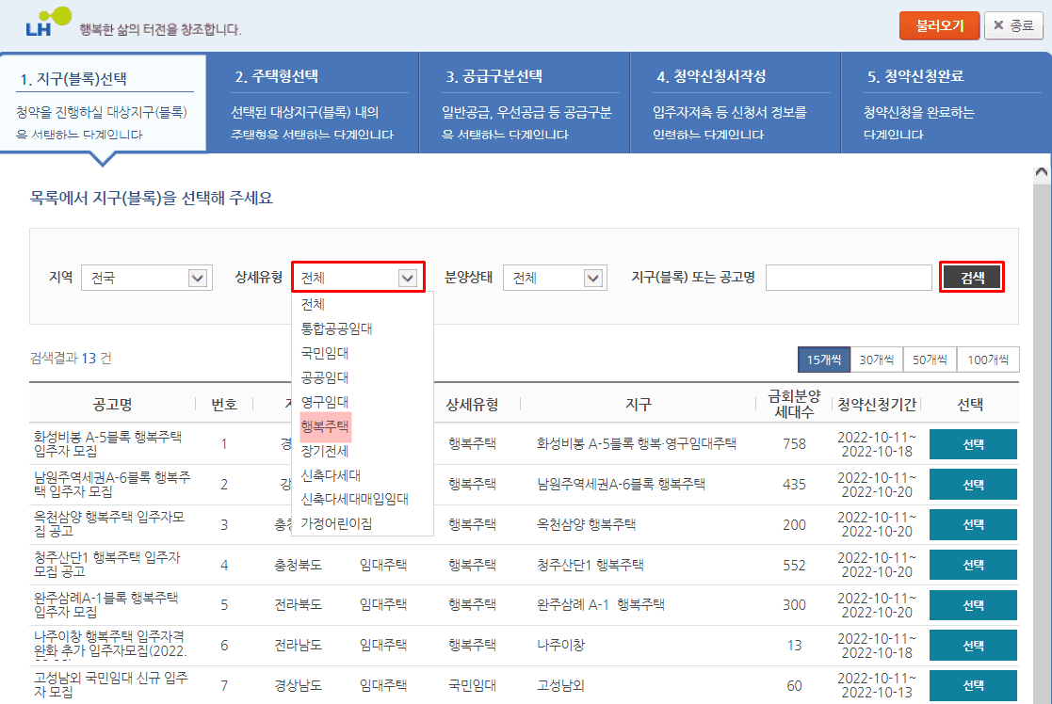The height and width of the screenshot is (704, 1052).
Task: Click the 불러오기 button
Action: pos(939,25)
